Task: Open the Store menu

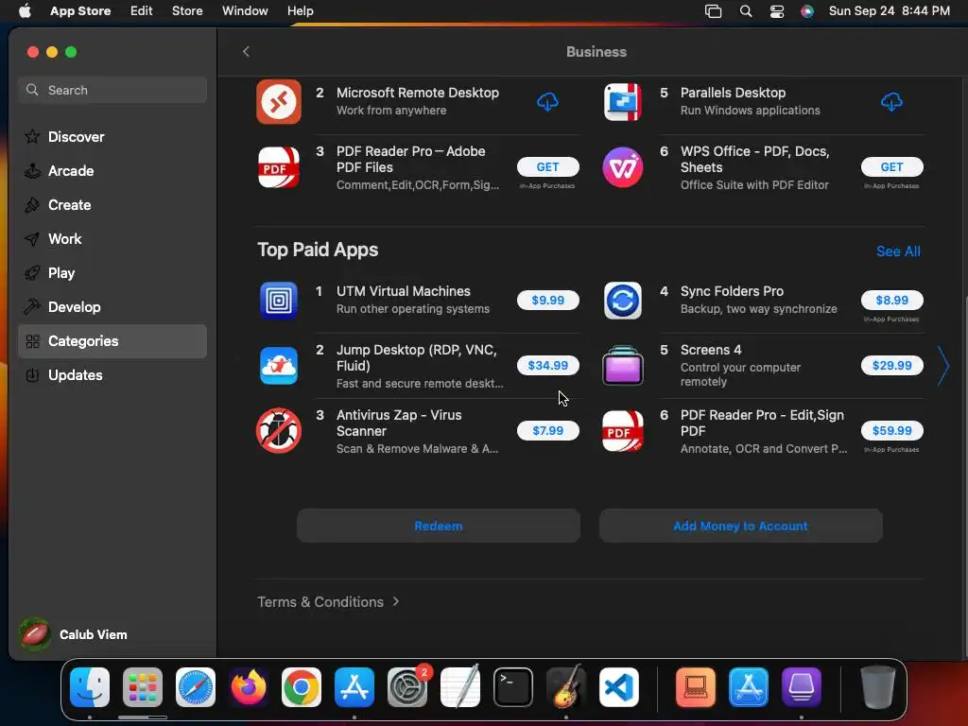Action: (x=187, y=11)
